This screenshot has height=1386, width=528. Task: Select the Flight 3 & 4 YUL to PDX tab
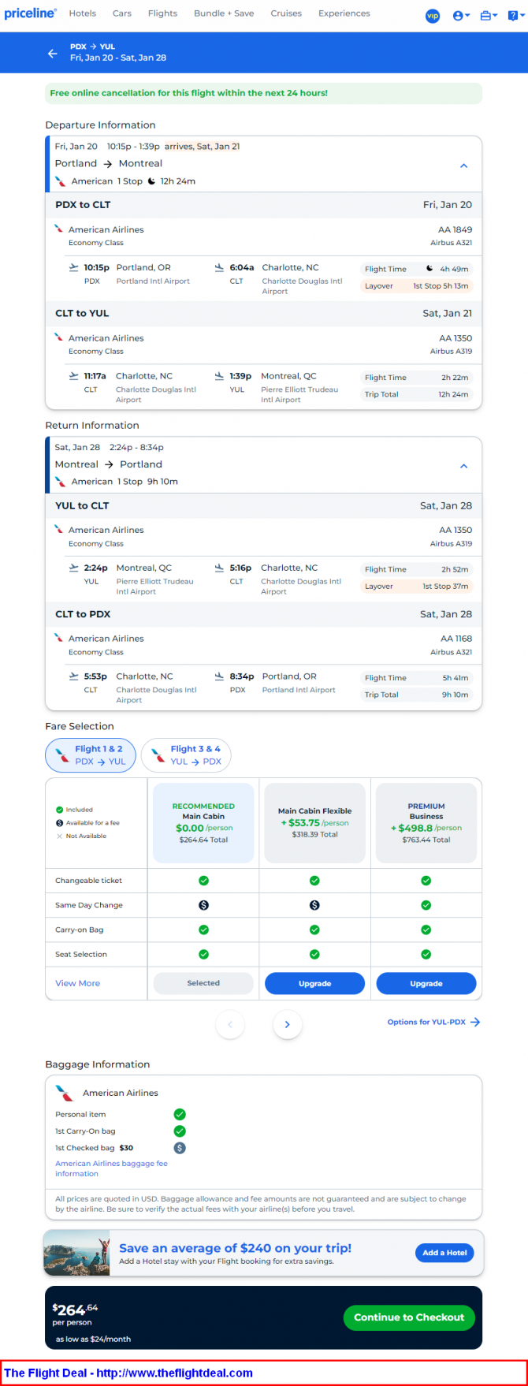click(186, 755)
